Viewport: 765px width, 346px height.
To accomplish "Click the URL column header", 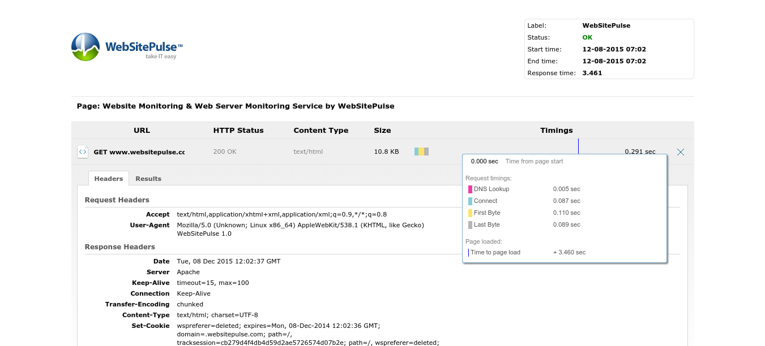I will [x=142, y=130].
